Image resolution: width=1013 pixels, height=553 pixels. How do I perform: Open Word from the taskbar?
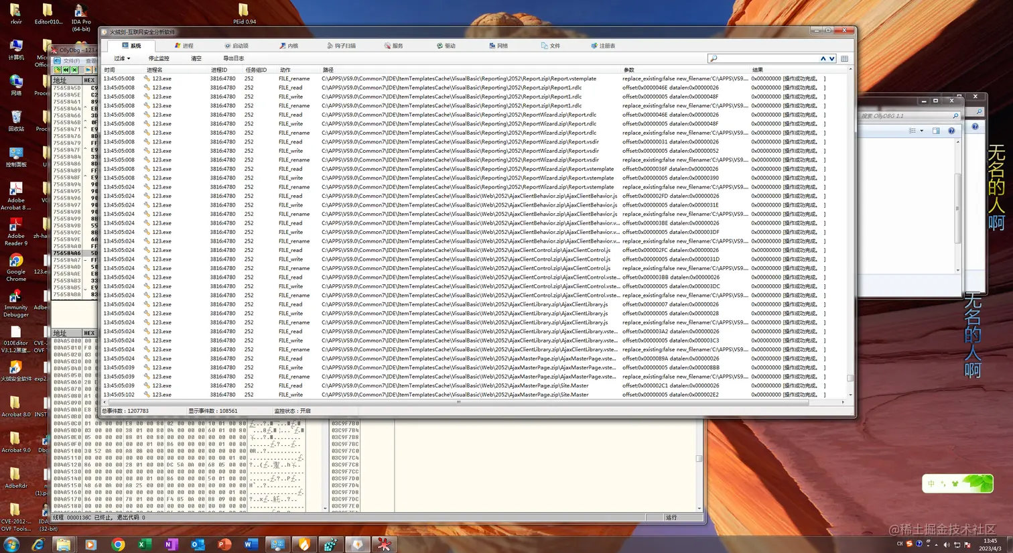pos(251,544)
